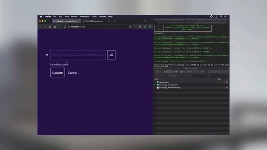Click the Update button
This screenshot has width=267, height=150.
[58, 72]
